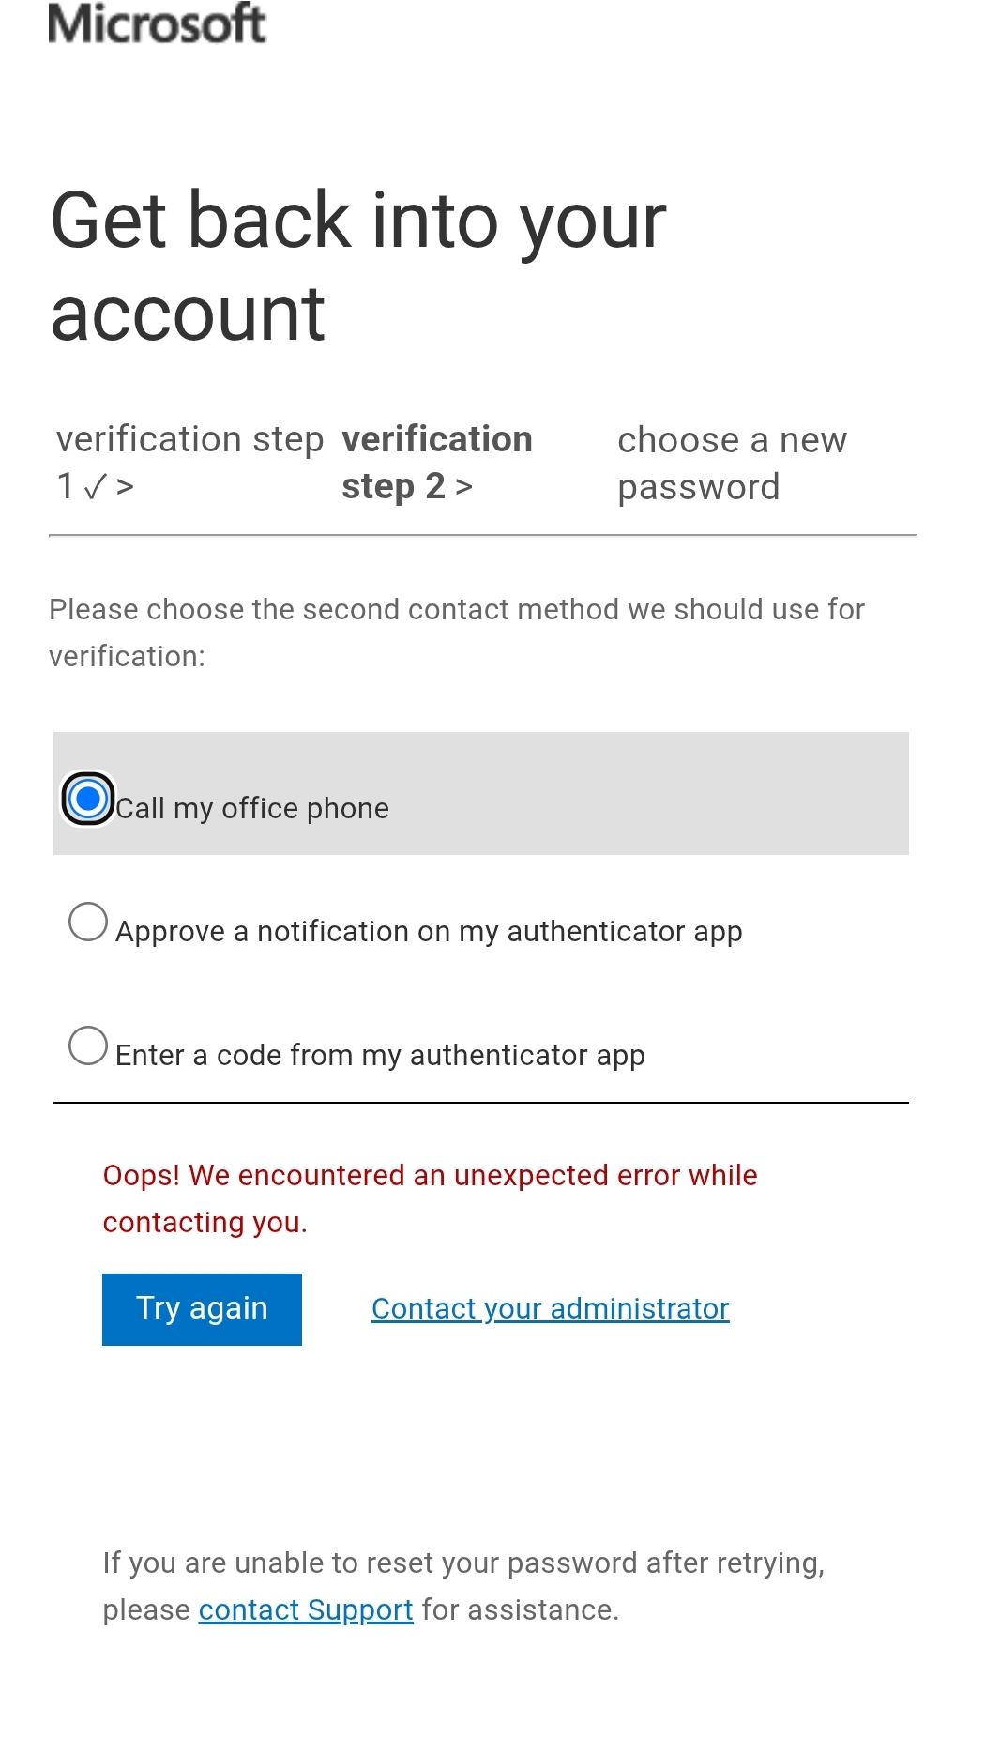Click the instruction text about second contact method
The height and width of the screenshot is (1754, 985).
point(457,632)
